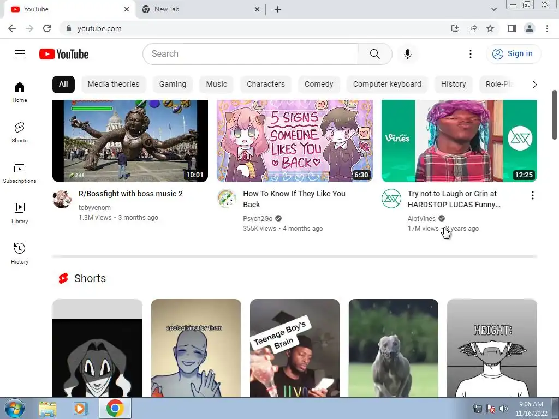Click the YouTube logo
The height and width of the screenshot is (419, 559).
coord(64,54)
